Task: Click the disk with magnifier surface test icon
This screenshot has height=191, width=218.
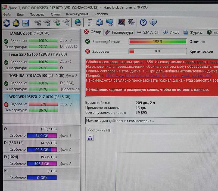Action: [x=66, y=23]
